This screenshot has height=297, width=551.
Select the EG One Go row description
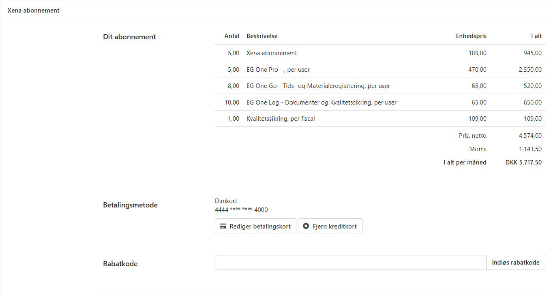(x=318, y=86)
